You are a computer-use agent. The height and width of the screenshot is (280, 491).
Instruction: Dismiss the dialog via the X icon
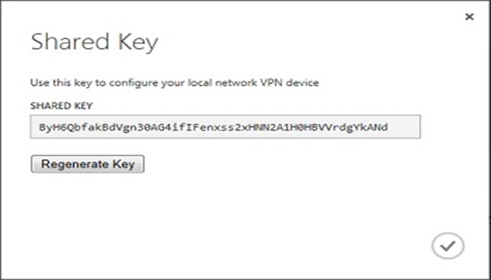[469, 17]
